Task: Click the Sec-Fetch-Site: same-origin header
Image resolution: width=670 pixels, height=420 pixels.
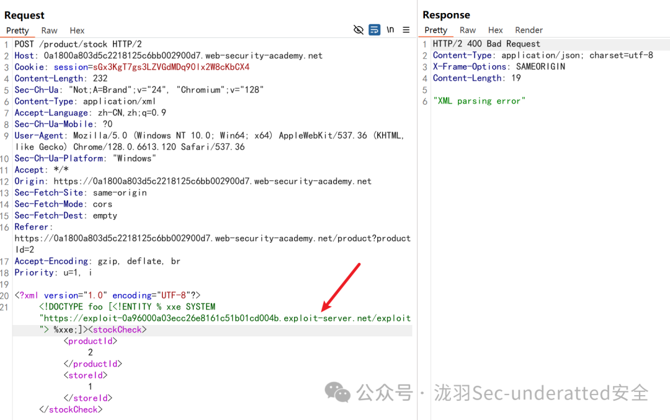Action: coord(81,193)
